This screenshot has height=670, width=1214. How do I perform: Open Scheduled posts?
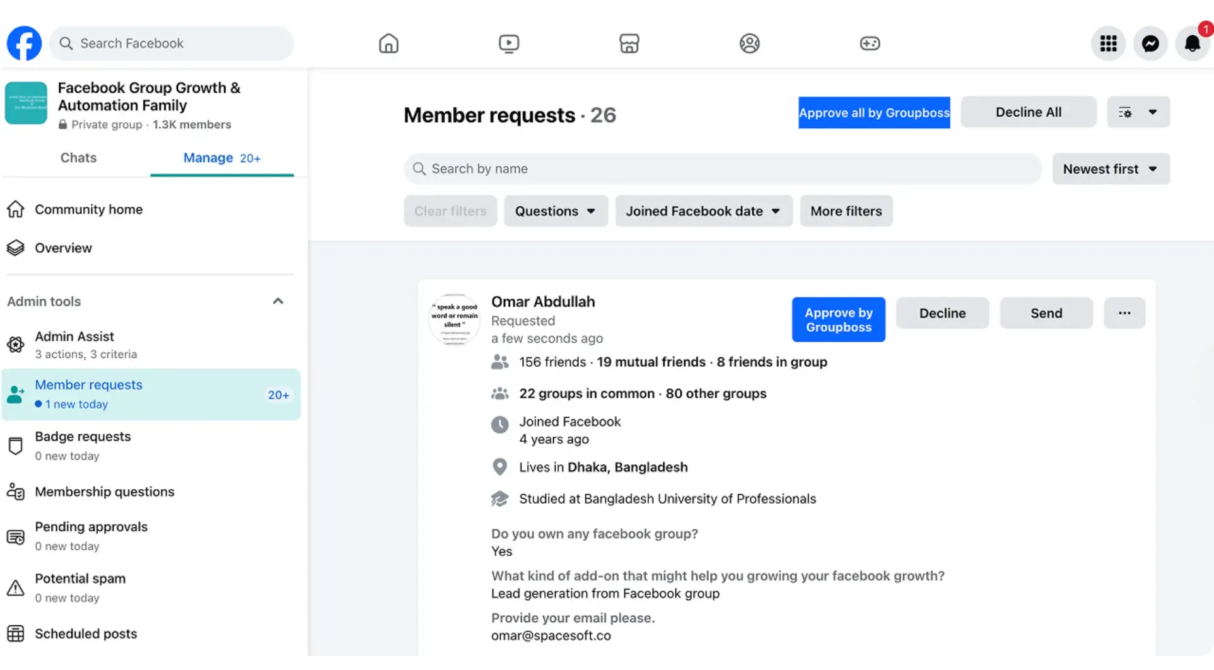150,633
